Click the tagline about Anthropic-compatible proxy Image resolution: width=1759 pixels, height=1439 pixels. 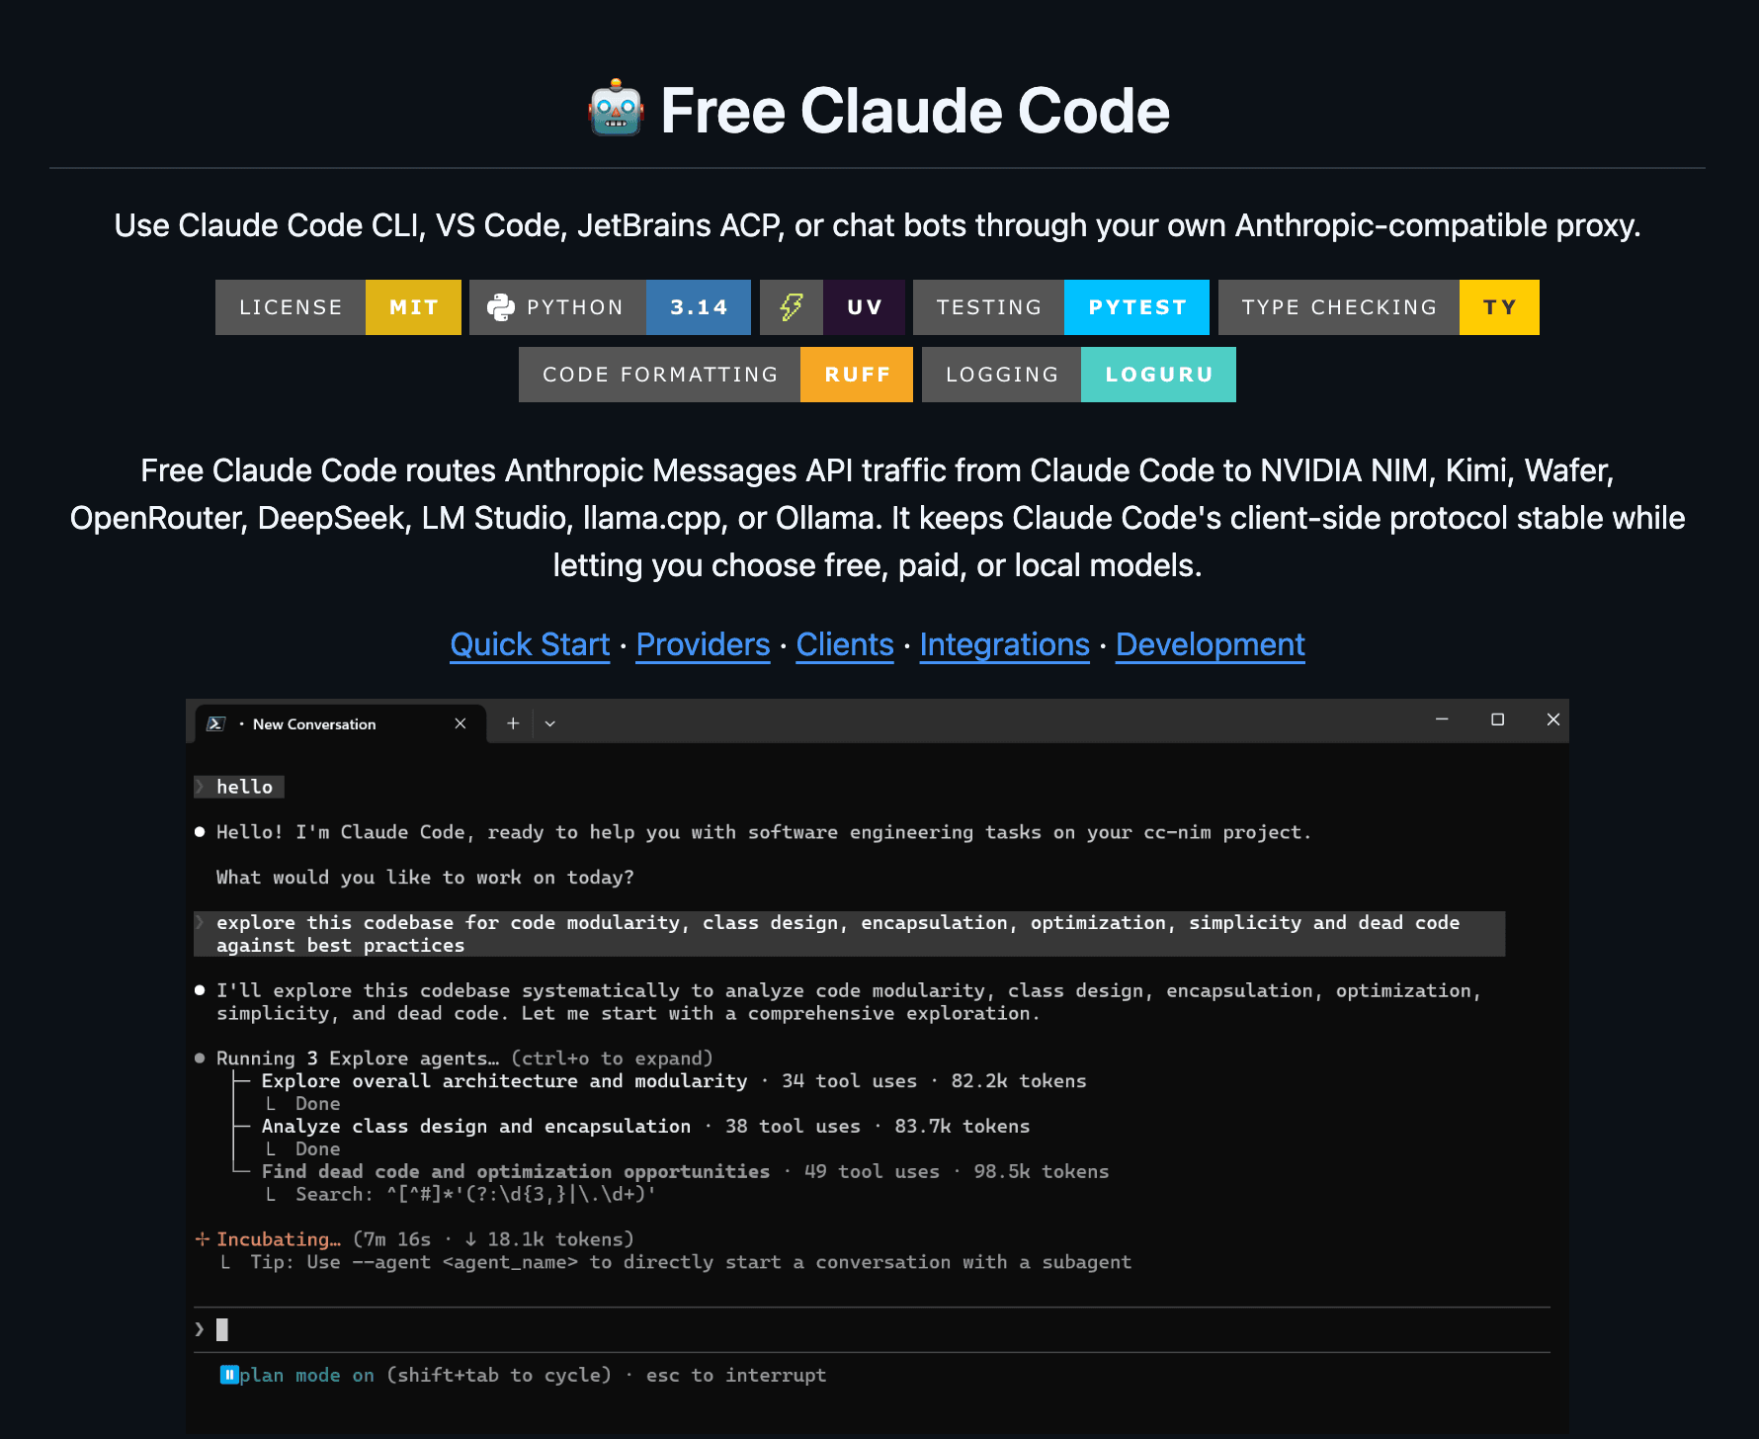(x=878, y=225)
